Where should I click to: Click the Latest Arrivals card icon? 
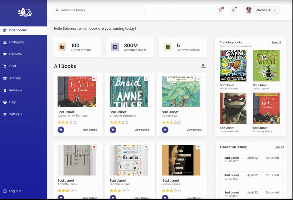click(62, 47)
